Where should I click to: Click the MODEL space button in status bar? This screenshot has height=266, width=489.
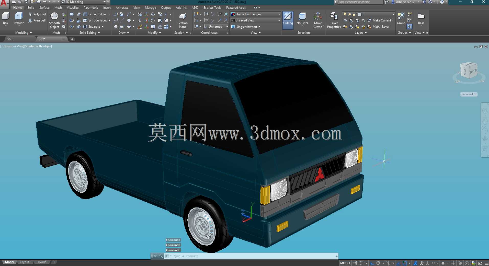pos(345,263)
